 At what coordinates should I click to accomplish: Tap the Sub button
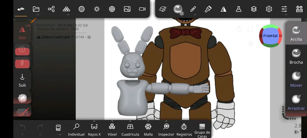pyautogui.click(x=22, y=80)
